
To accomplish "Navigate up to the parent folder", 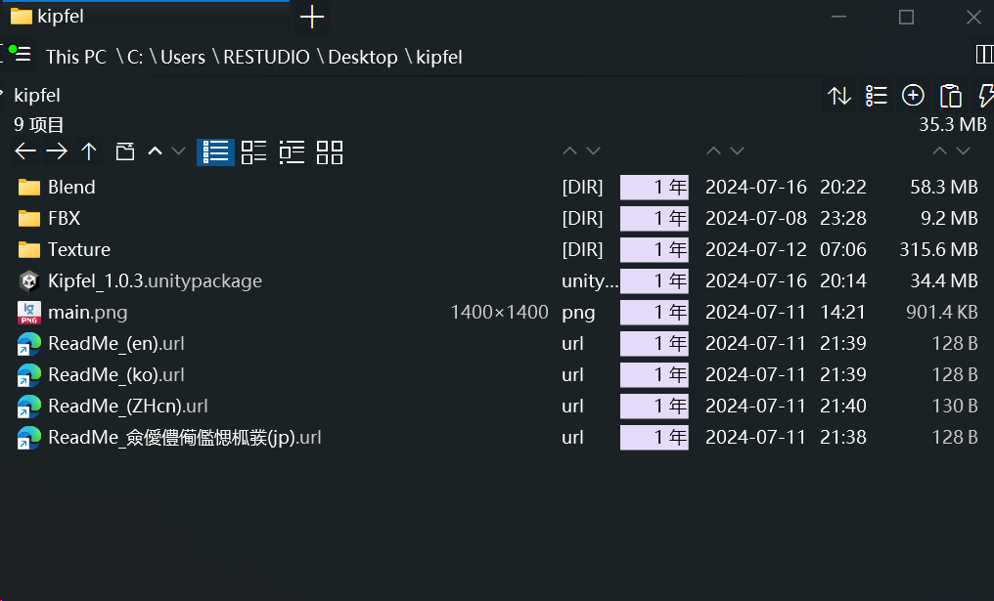I will [89, 151].
